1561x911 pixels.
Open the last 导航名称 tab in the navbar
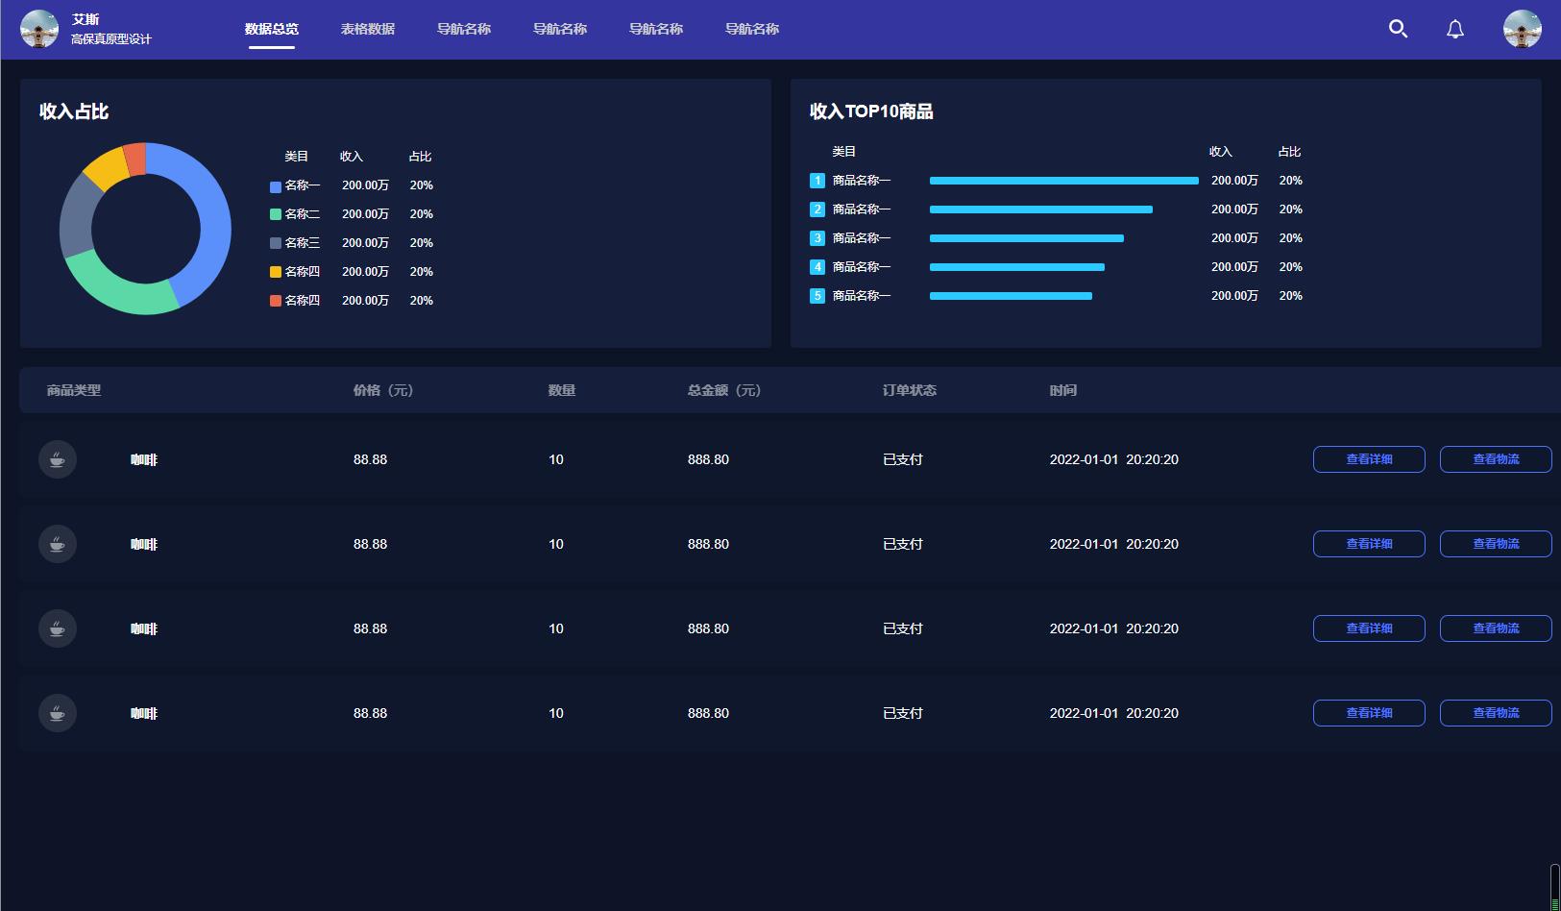click(752, 29)
